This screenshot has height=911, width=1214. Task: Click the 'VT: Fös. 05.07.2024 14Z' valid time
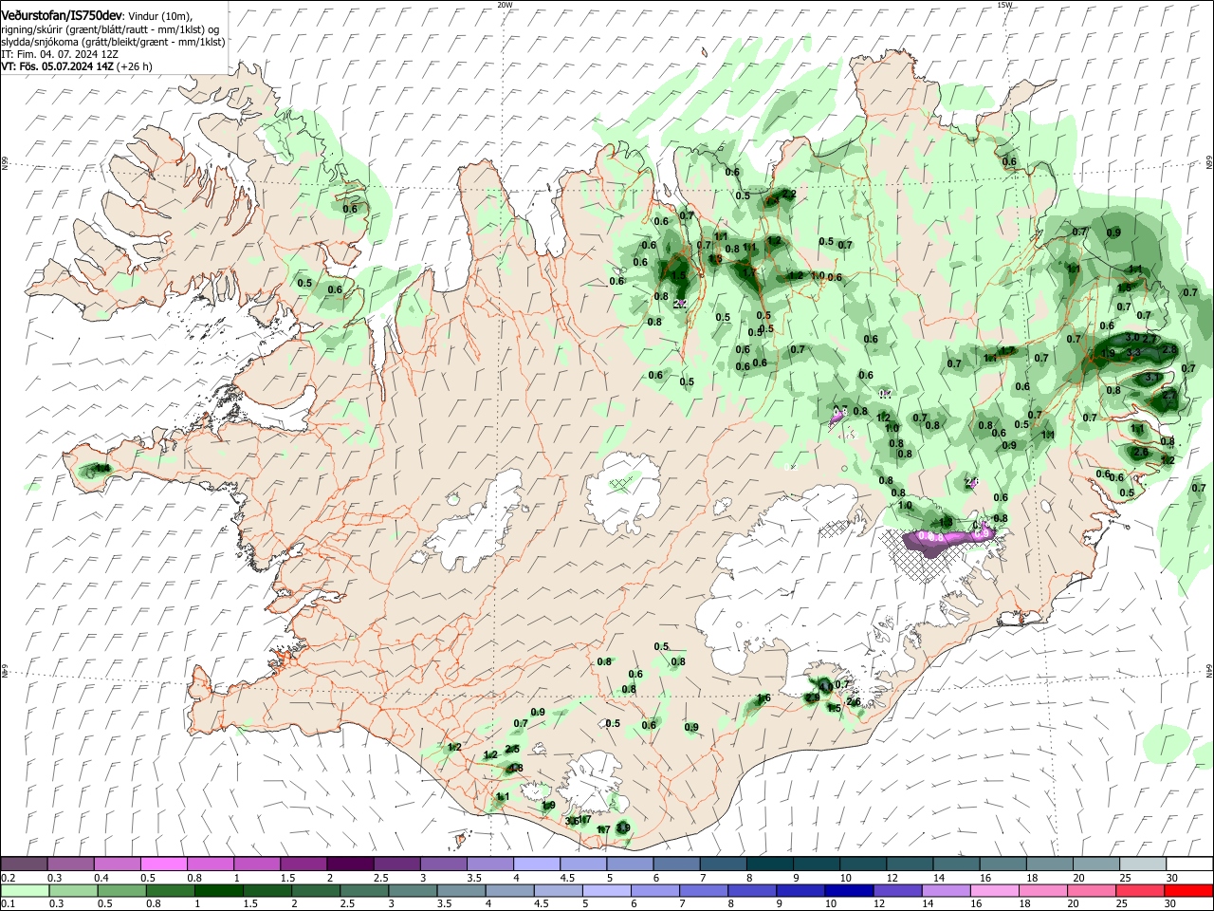[x=58, y=66]
